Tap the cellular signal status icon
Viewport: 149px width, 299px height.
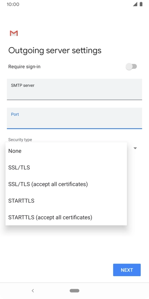click(135, 4)
